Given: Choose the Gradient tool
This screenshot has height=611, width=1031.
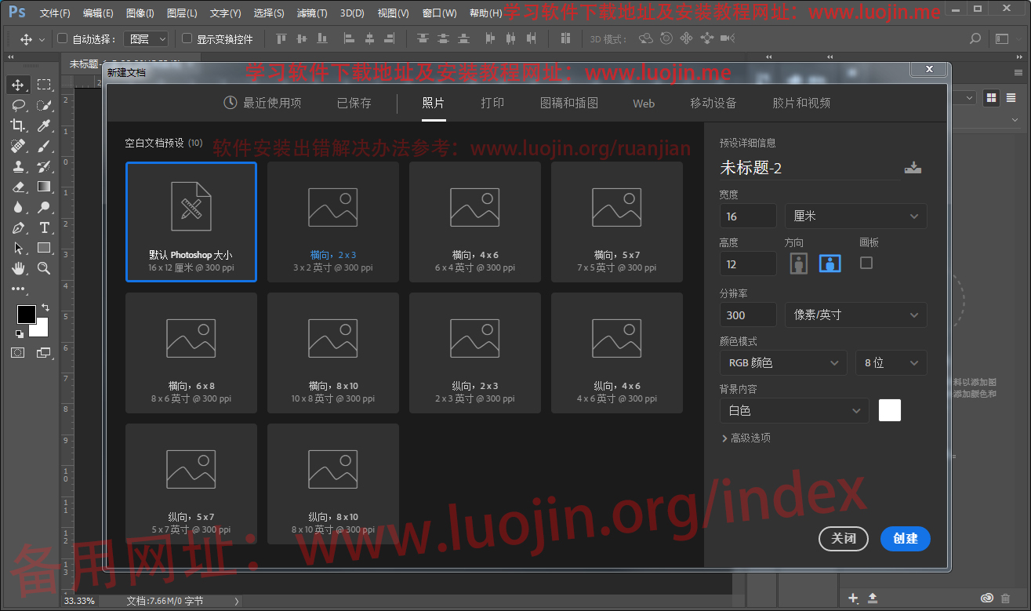Looking at the screenshot, I should 44,187.
